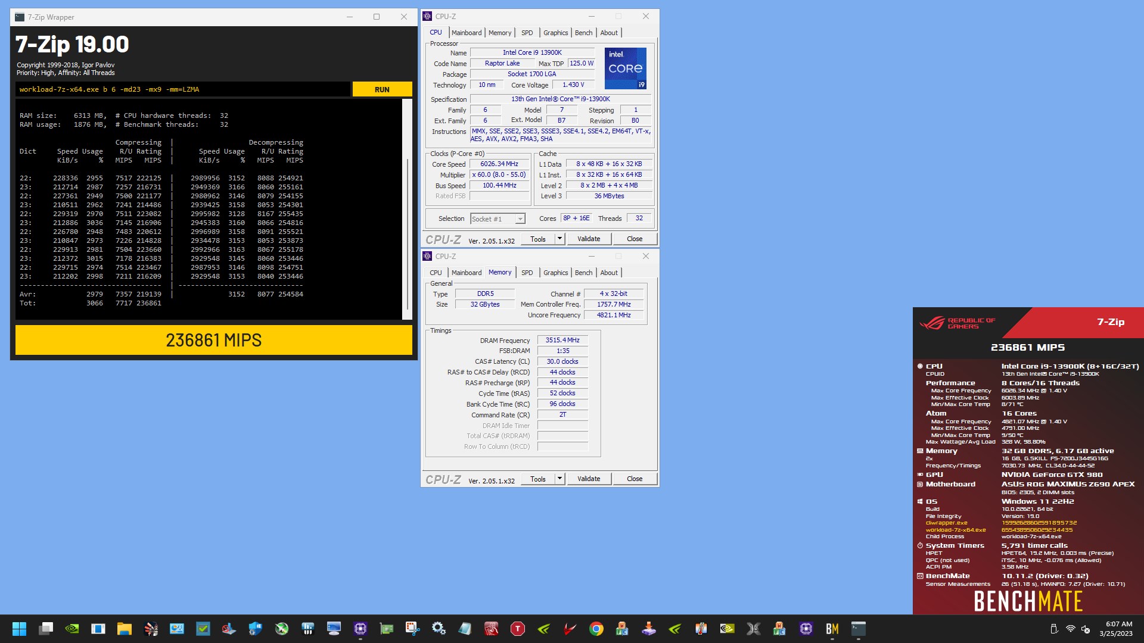
Task: Click the CAS# Latency value '30.0 clocks'
Action: click(562, 361)
